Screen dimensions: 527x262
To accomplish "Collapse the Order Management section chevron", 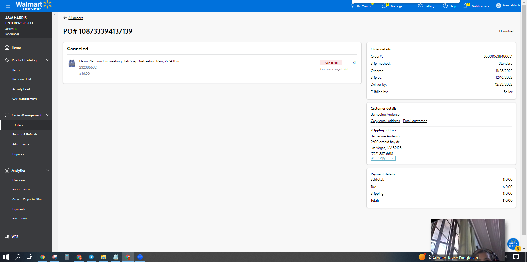I will click(x=48, y=115).
